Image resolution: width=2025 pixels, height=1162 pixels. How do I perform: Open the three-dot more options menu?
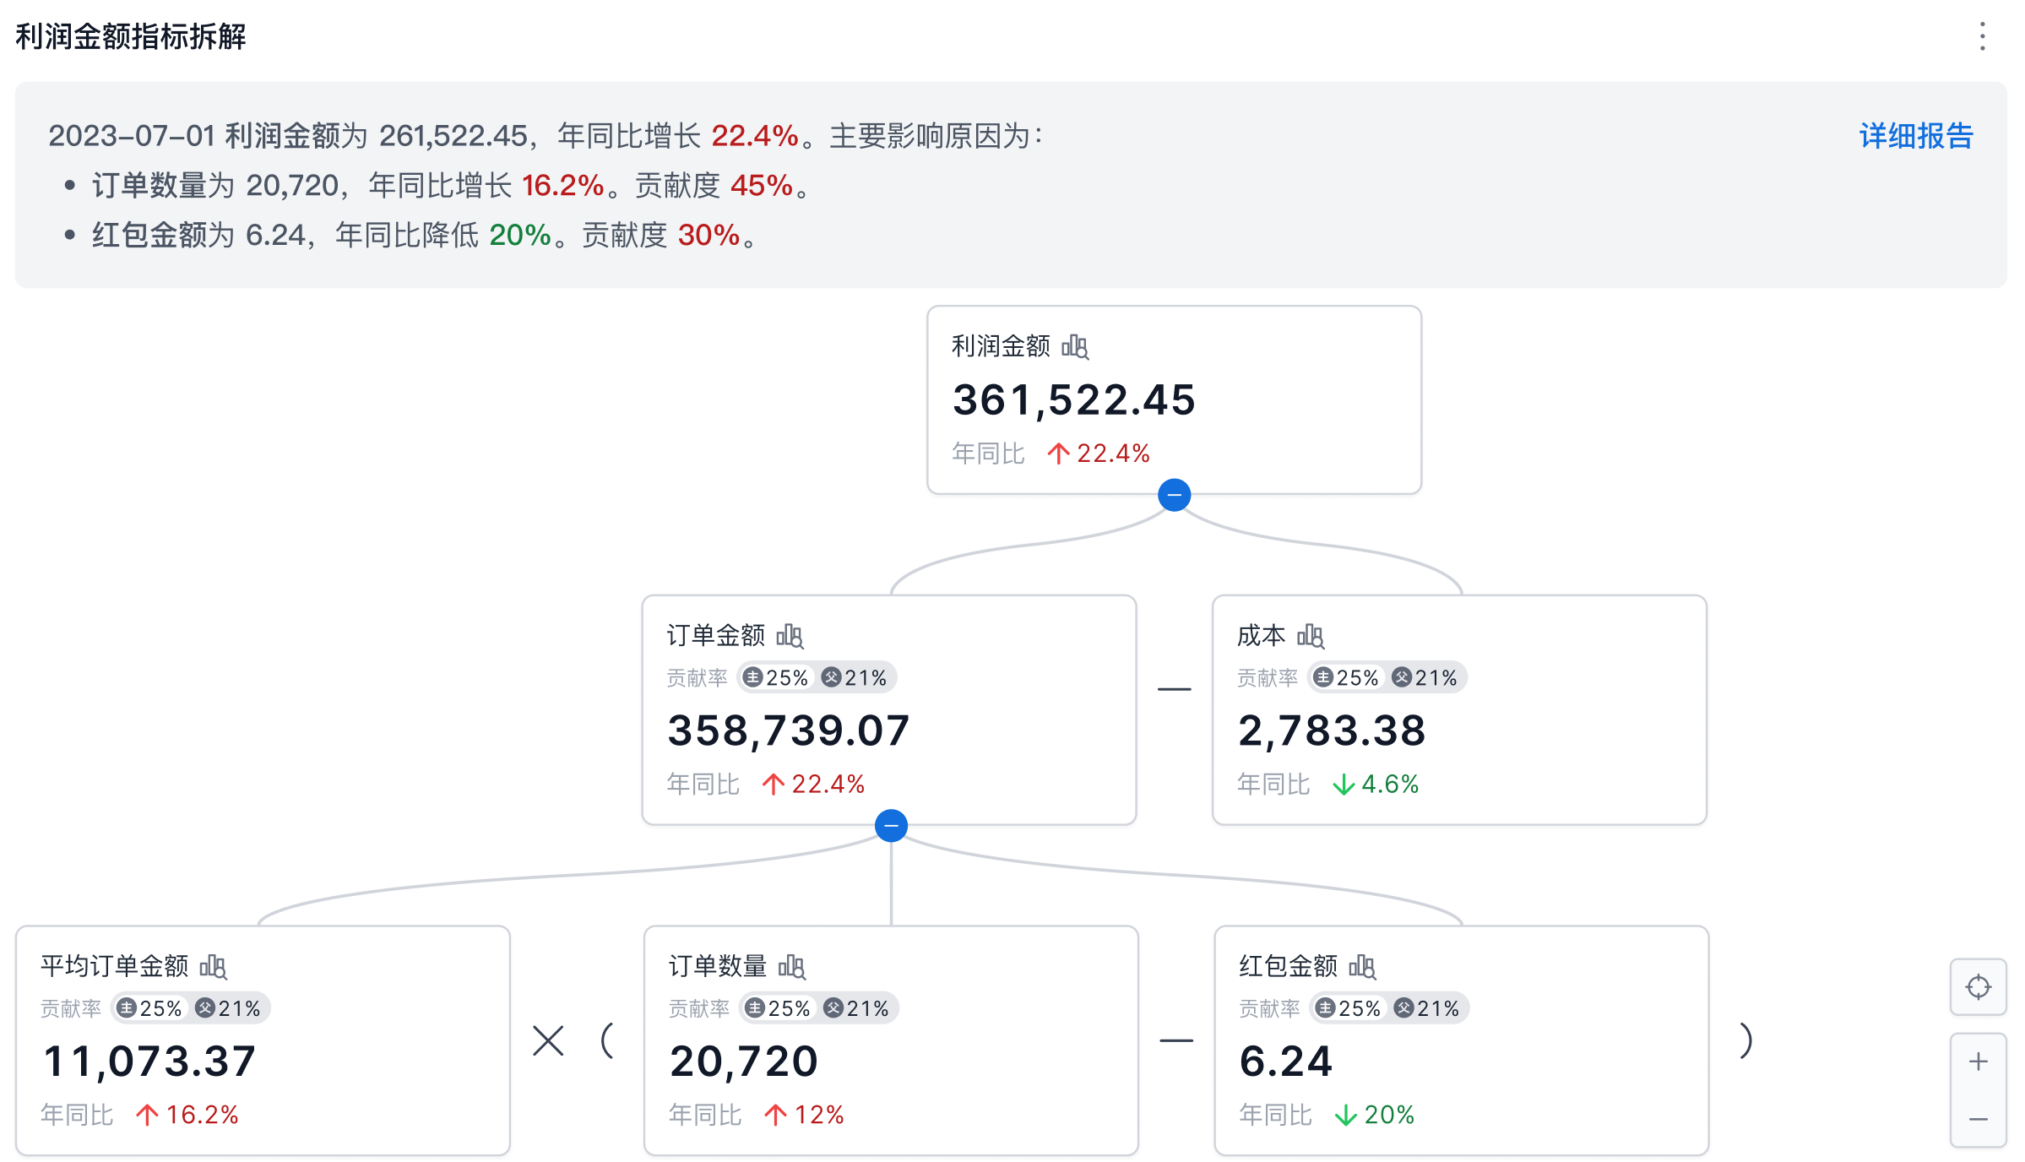coord(1982,36)
